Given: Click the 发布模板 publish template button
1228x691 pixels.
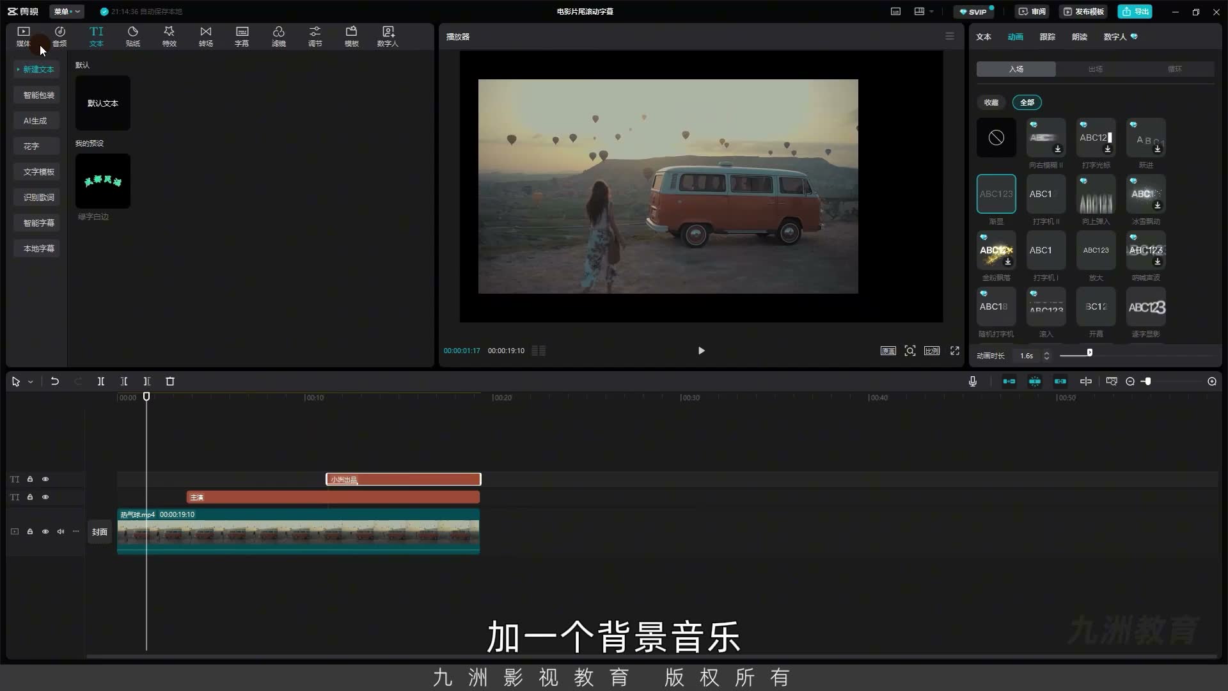Looking at the screenshot, I should coord(1083,12).
